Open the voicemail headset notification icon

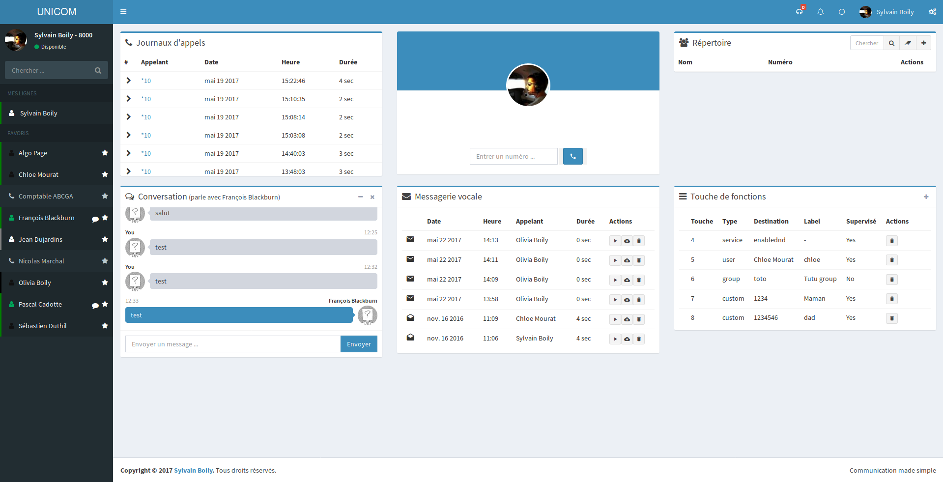pyautogui.click(x=800, y=12)
